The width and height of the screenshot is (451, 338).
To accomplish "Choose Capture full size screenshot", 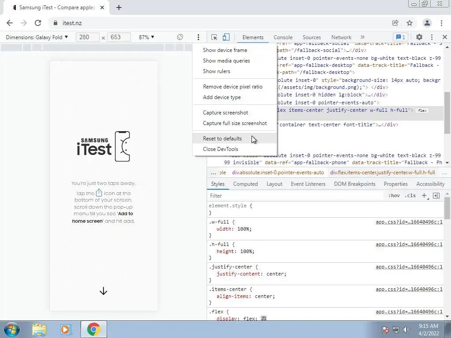I will (235, 123).
